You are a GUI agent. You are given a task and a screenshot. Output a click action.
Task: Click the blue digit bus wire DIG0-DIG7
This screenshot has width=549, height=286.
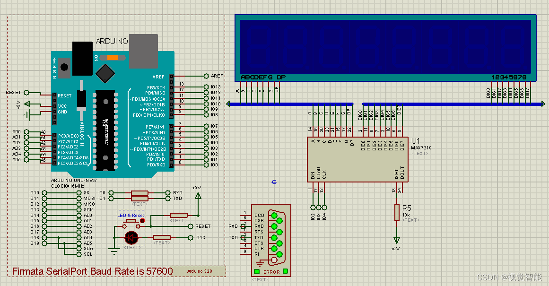[x=453, y=104]
